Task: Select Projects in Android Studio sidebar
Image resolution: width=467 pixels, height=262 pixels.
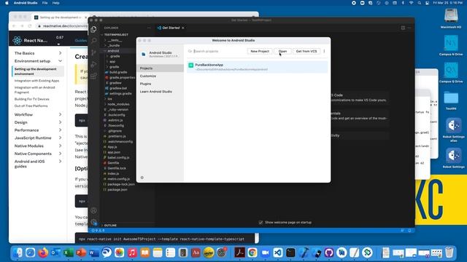Action: pos(160,68)
